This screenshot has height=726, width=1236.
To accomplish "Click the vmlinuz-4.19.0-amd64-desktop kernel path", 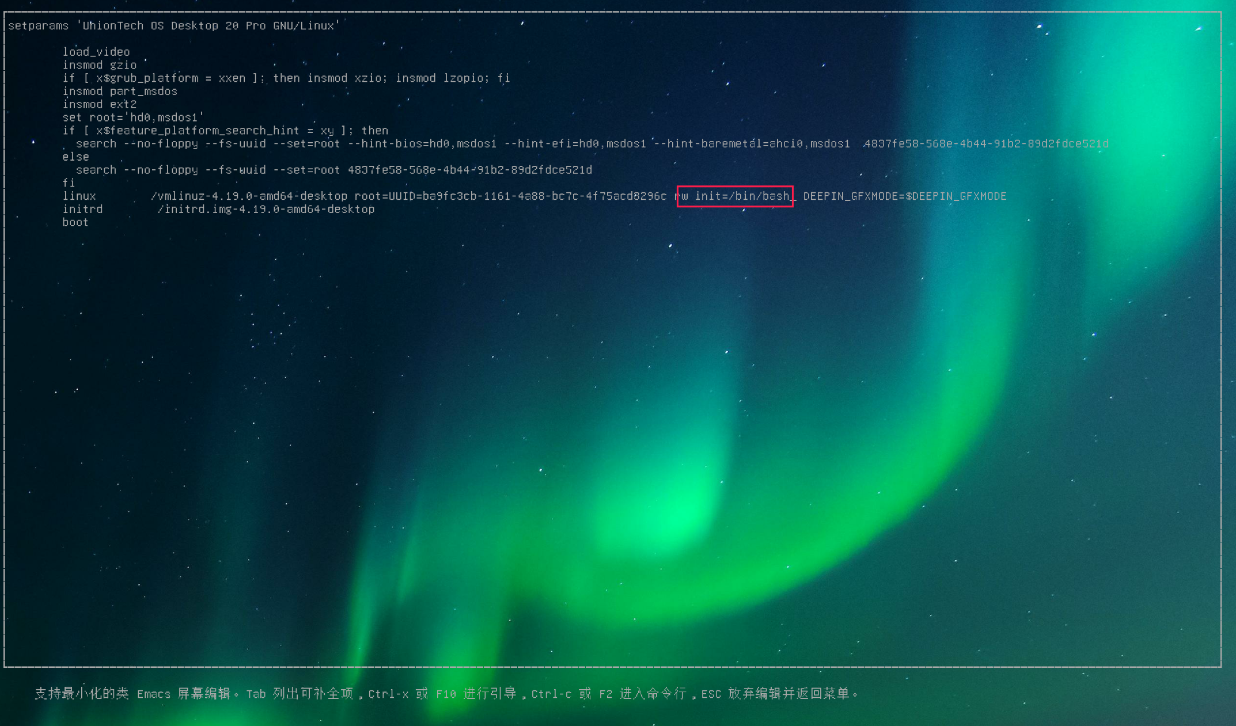I will pos(249,196).
